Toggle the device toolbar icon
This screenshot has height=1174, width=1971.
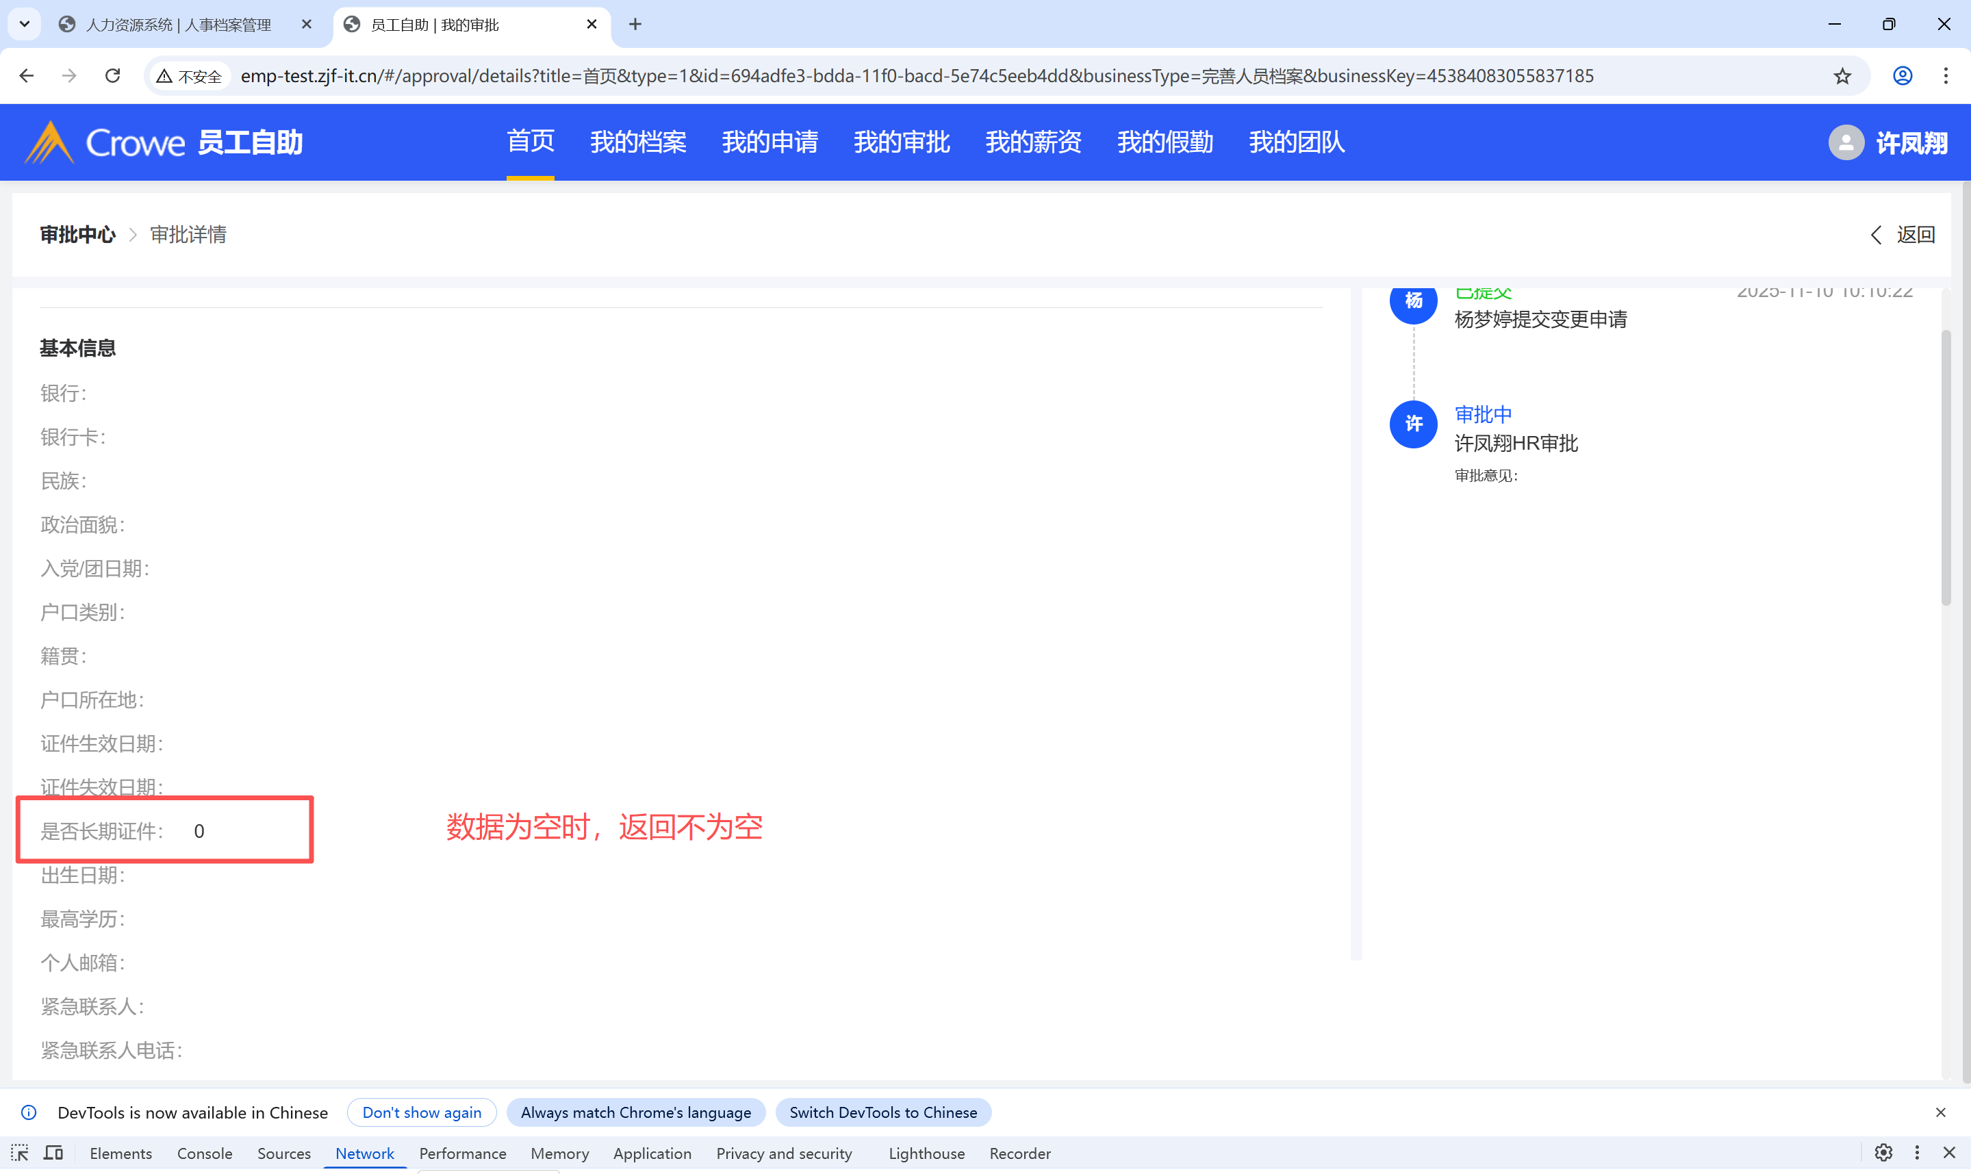pyautogui.click(x=53, y=1153)
